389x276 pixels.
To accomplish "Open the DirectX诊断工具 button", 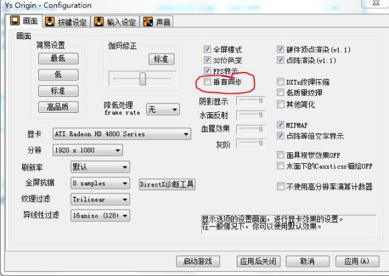I will [x=167, y=184].
